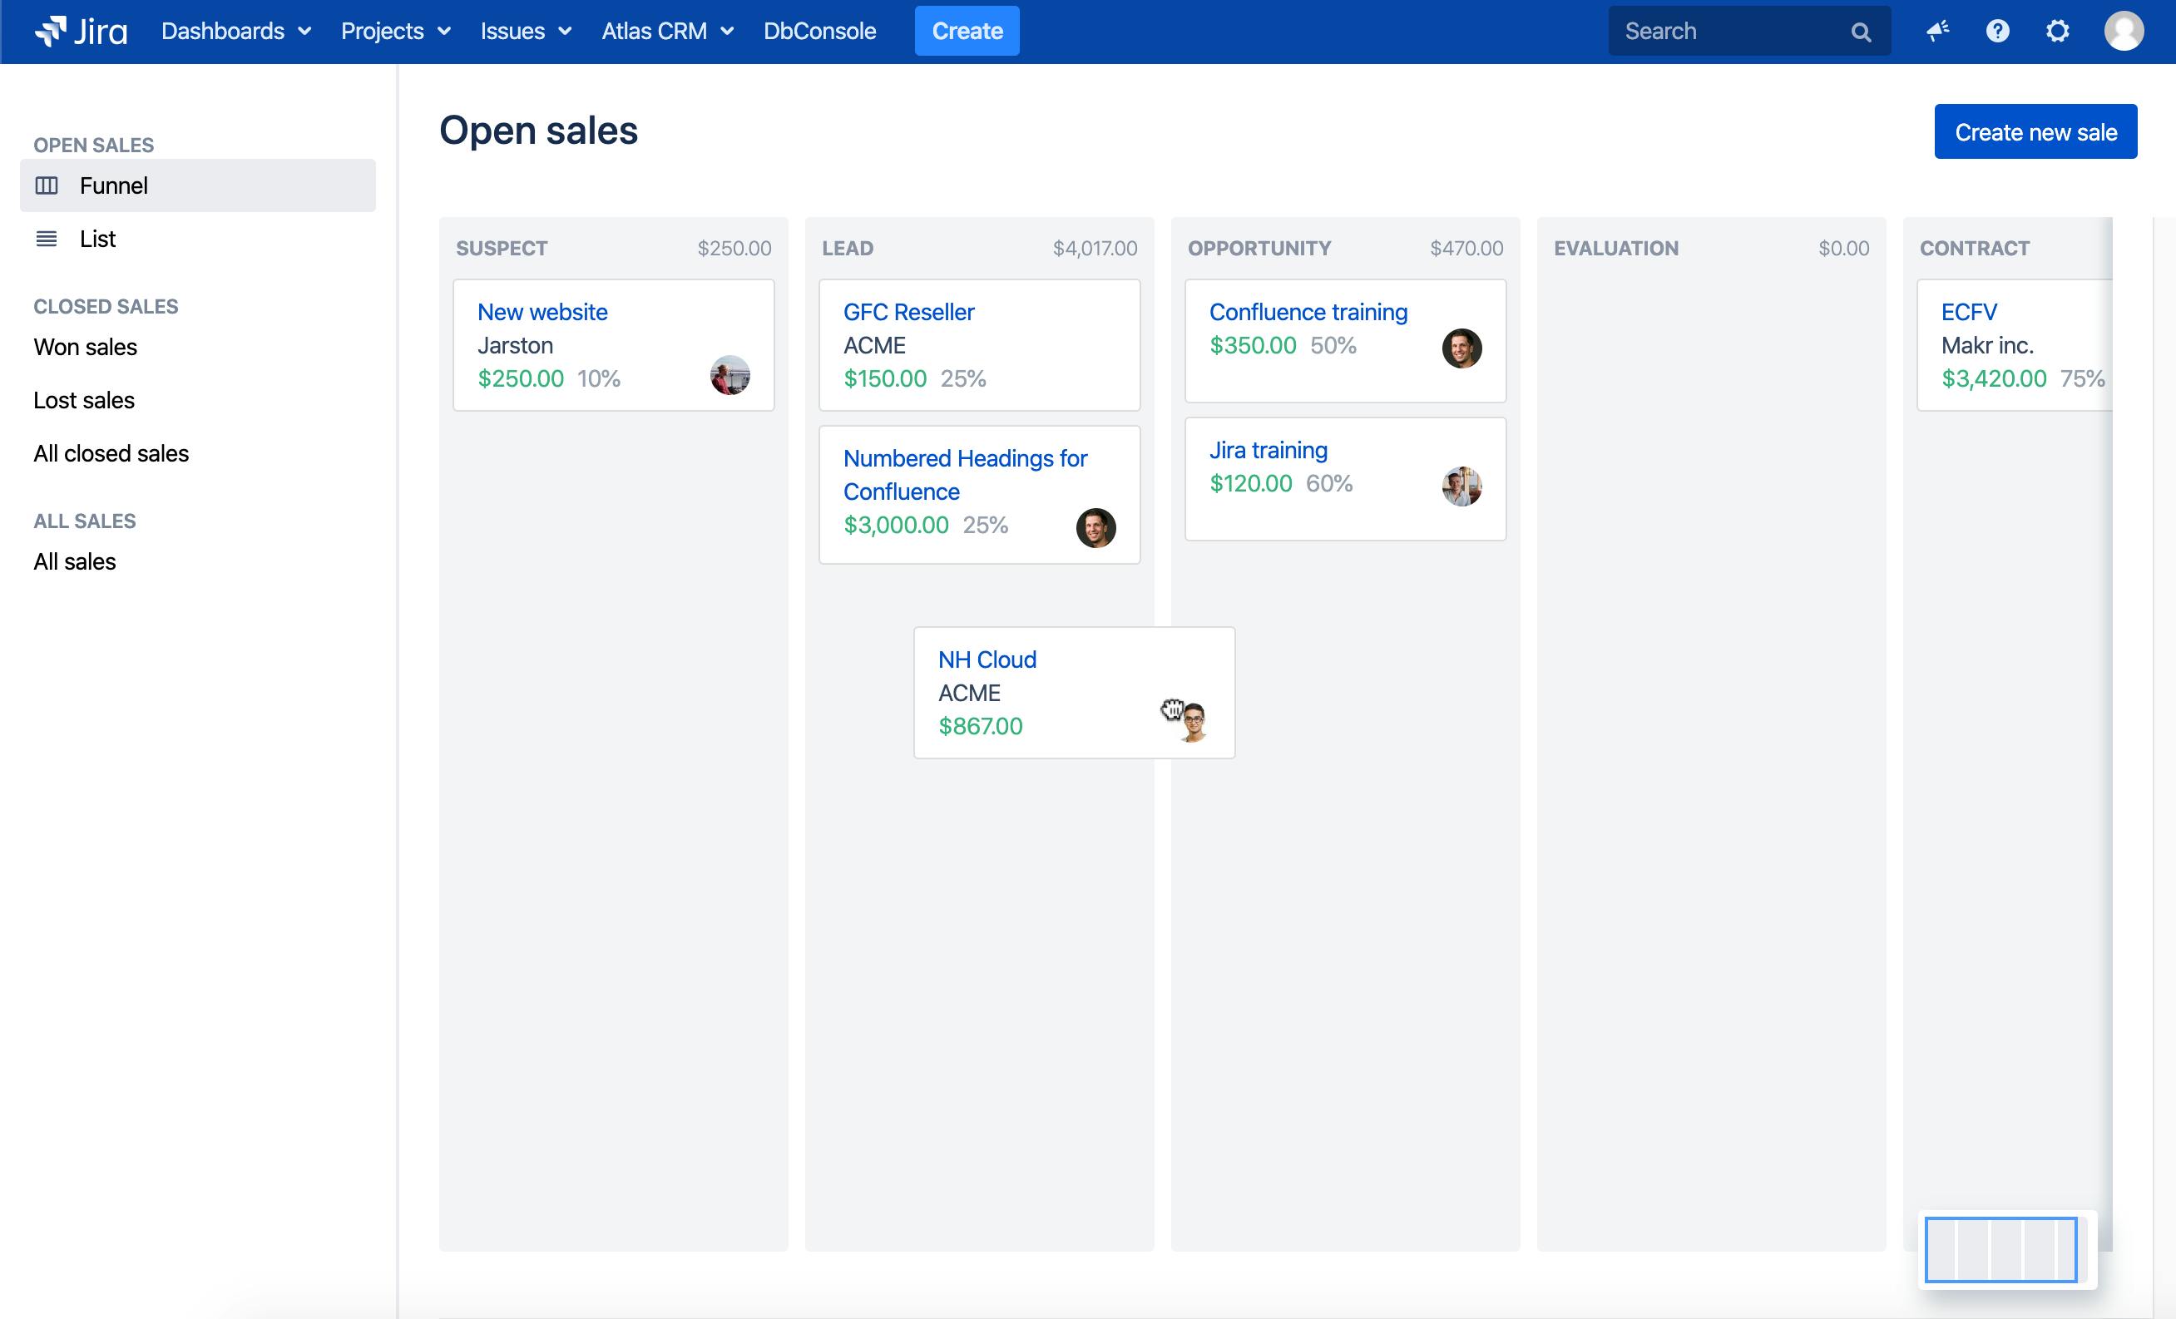This screenshot has width=2176, height=1319.
Task: Click avatar on New website card
Action: (729, 375)
